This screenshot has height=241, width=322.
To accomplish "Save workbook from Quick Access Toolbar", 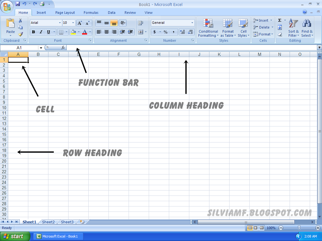I will pyautogui.click(x=18, y=4).
